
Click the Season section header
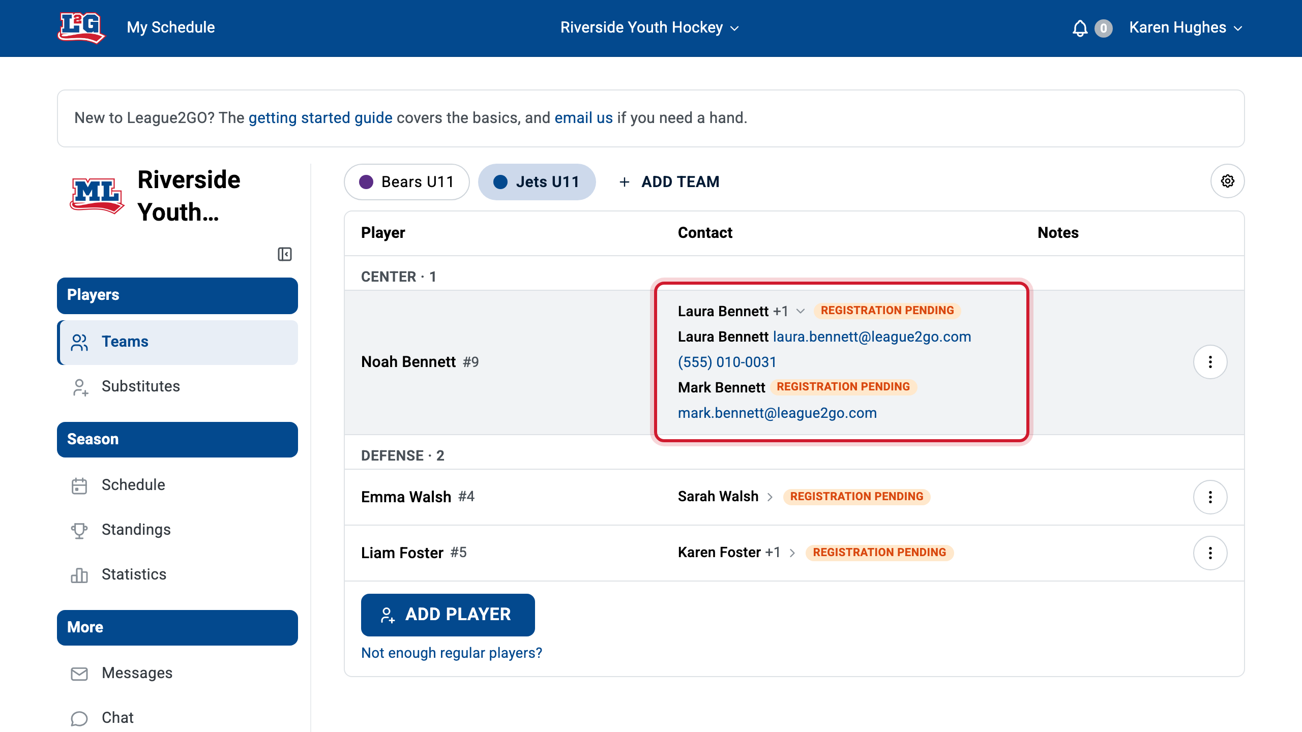(177, 440)
